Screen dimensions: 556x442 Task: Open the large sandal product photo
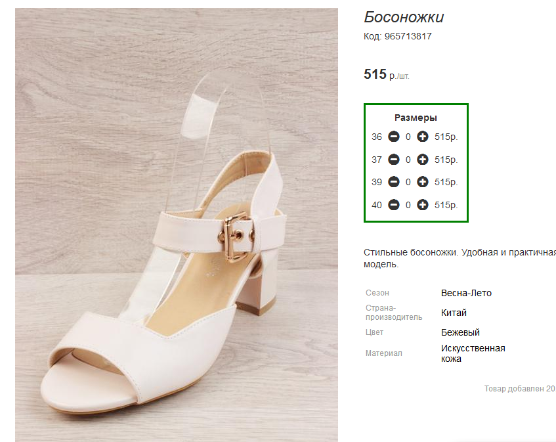pos(176,225)
